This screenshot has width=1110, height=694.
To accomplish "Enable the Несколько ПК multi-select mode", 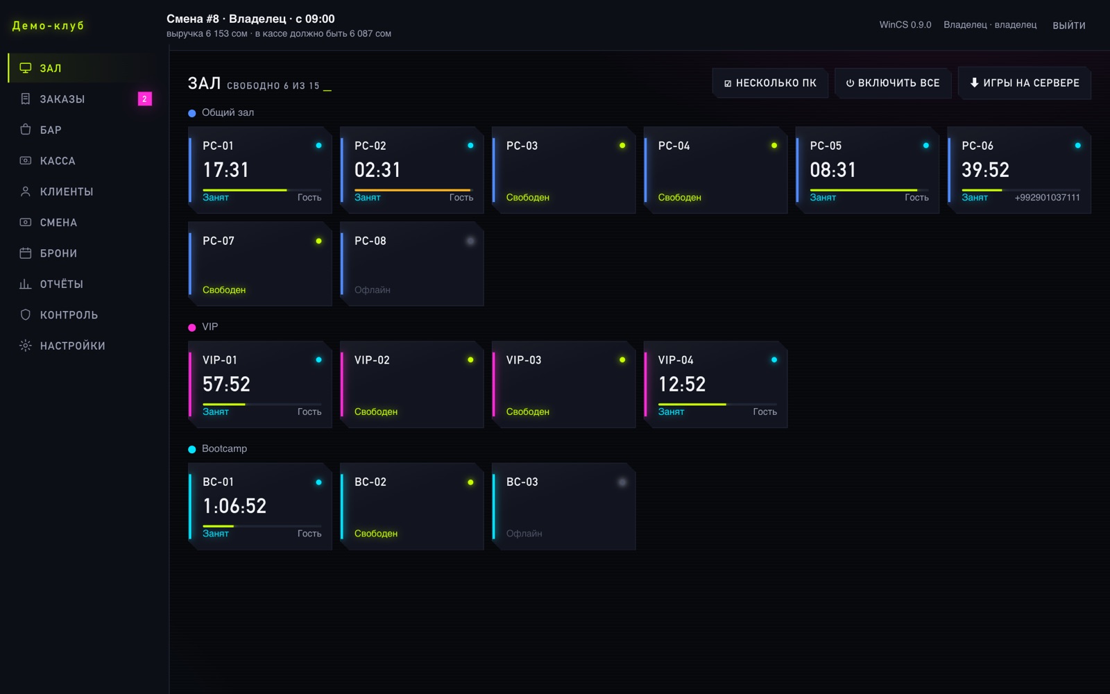I will (x=770, y=83).
